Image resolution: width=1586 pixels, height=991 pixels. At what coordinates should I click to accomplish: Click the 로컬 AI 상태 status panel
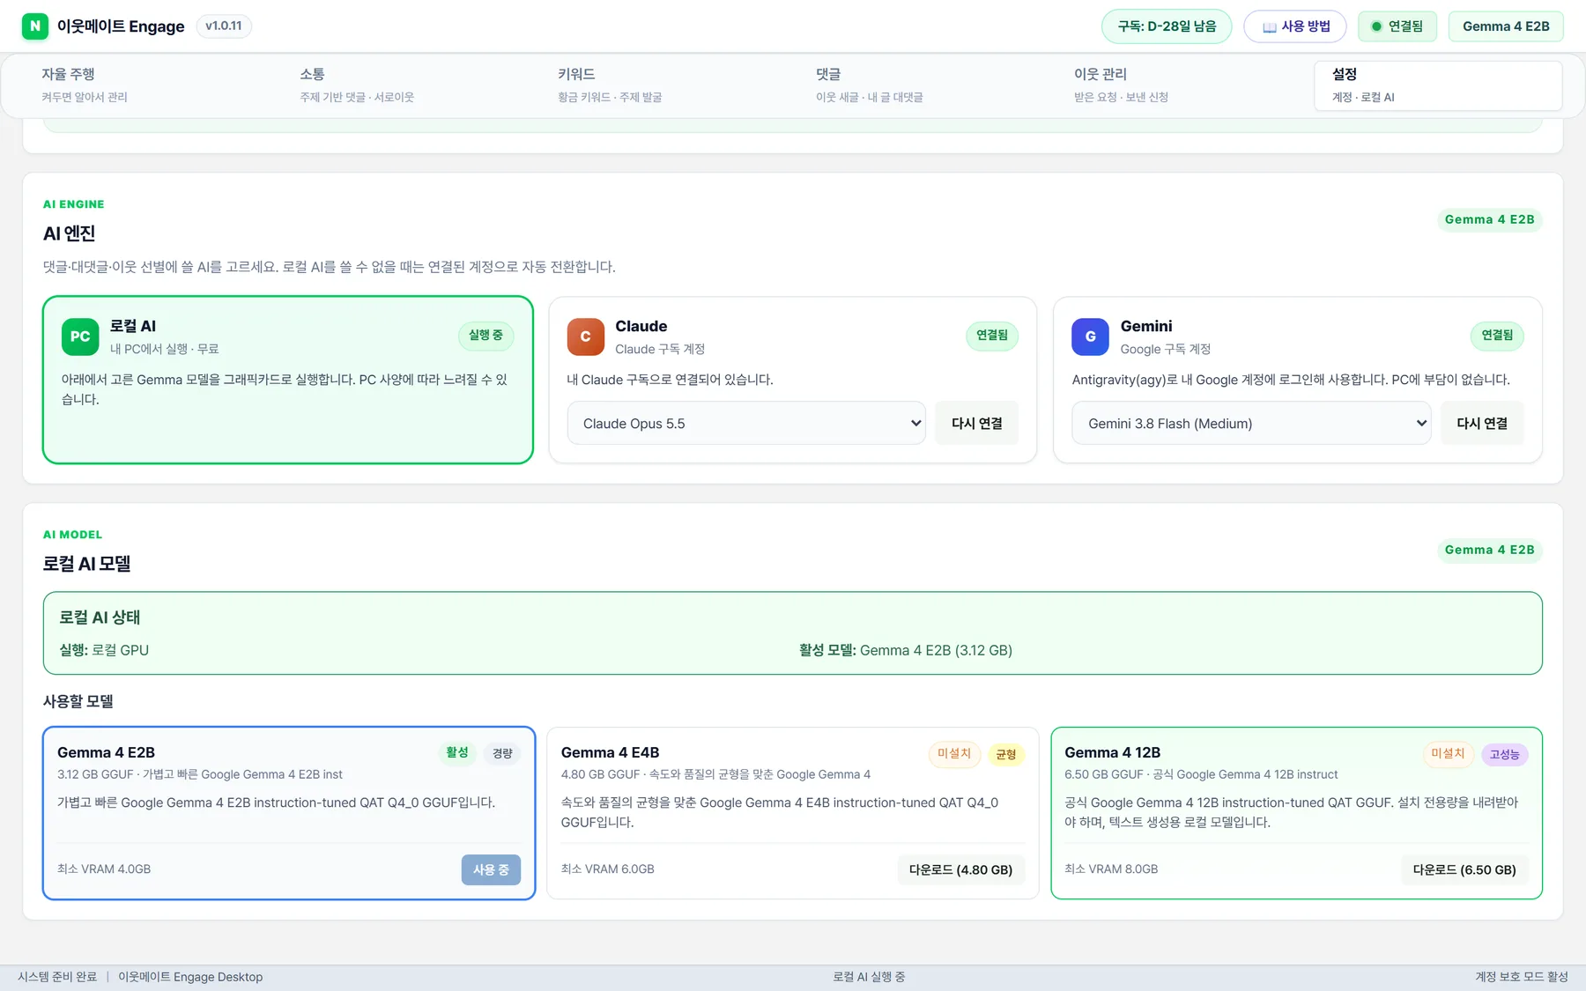click(793, 633)
